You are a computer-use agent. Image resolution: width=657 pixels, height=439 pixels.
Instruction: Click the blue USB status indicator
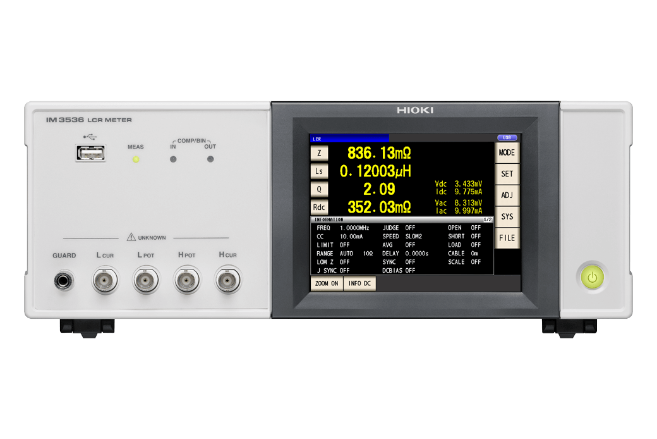[x=507, y=138]
